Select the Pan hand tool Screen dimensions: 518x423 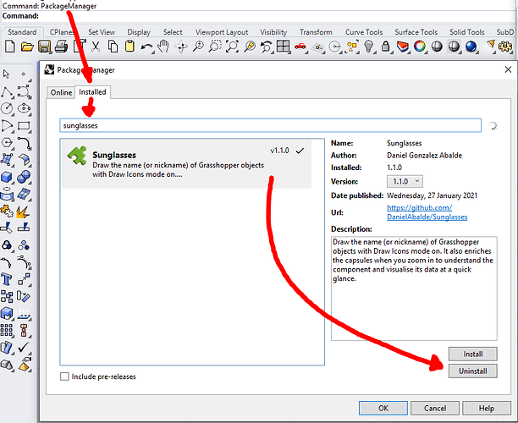coord(163,47)
